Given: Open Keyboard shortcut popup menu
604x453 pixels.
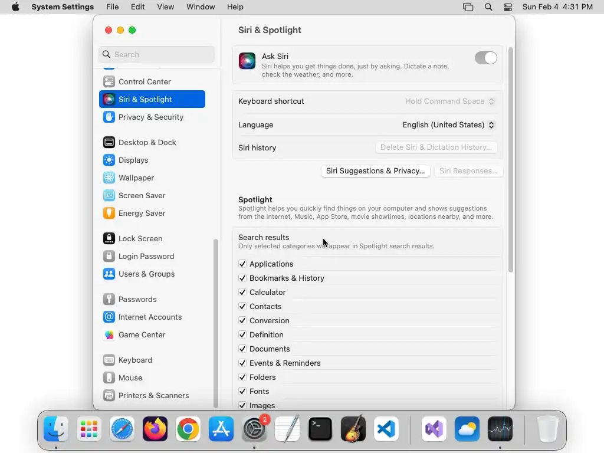Looking at the screenshot, I should pyautogui.click(x=449, y=101).
